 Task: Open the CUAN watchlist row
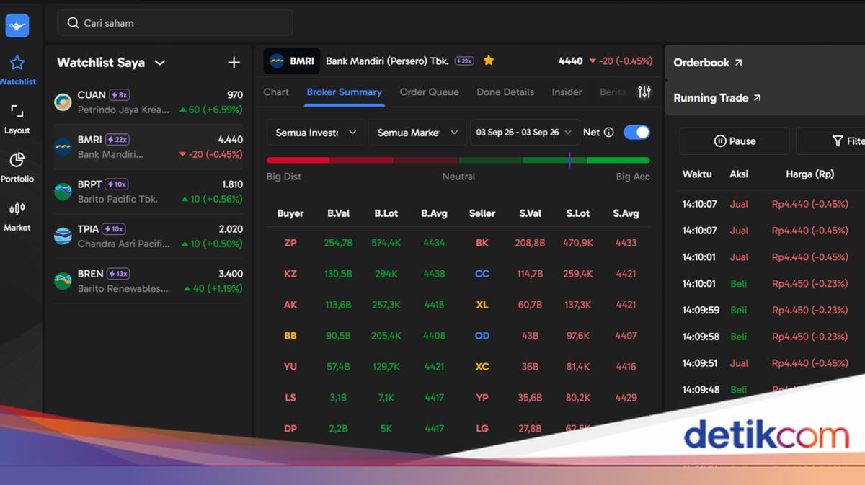148,102
